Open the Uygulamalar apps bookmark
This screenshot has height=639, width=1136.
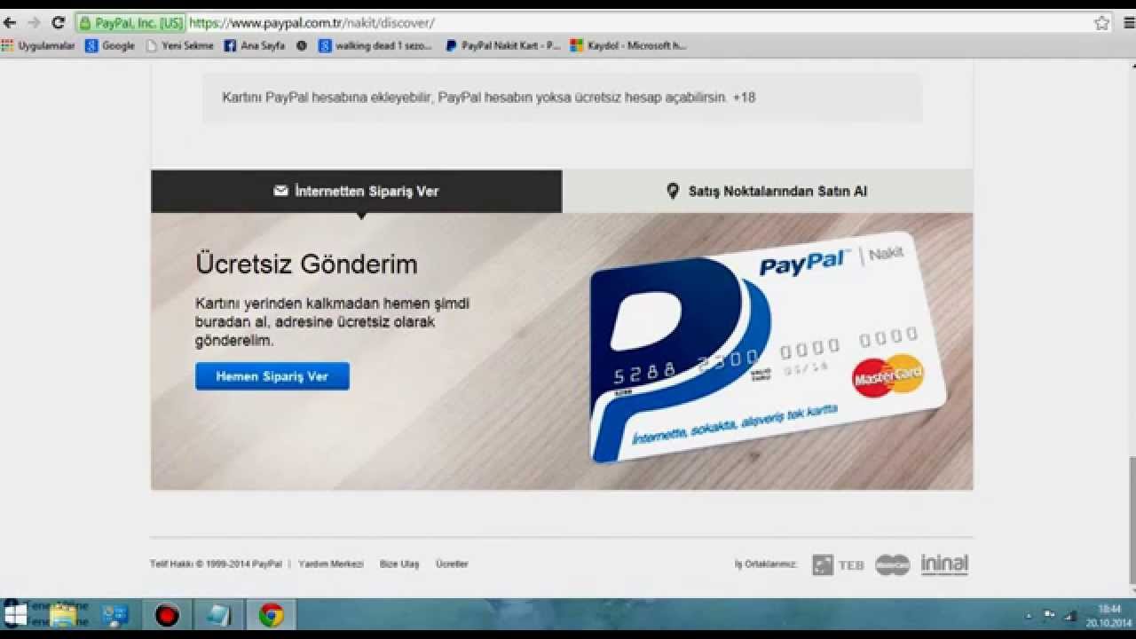pyautogui.click(x=39, y=45)
